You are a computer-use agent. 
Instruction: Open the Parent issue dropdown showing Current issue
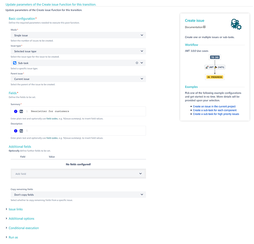click(x=78, y=79)
